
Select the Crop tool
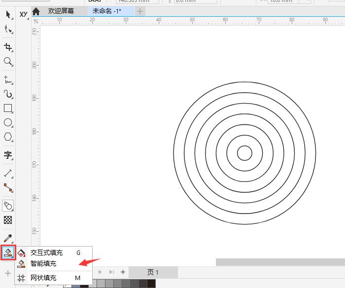[x=8, y=47]
